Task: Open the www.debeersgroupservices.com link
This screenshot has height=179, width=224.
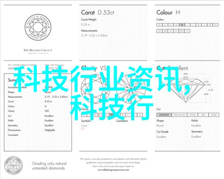Action: coord(113,170)
